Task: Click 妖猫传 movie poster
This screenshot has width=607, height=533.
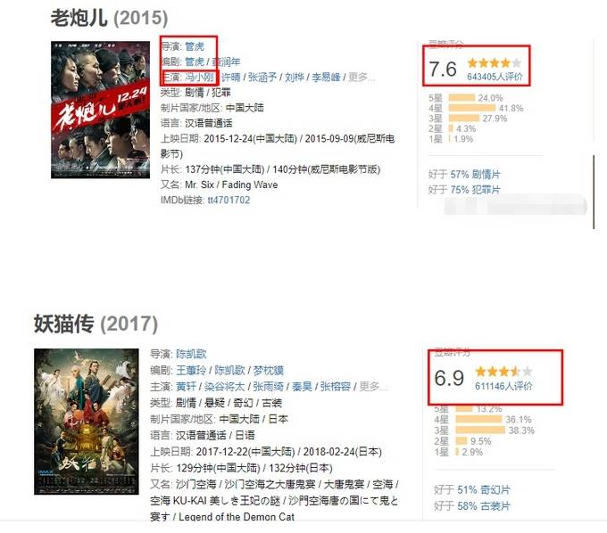Action: pos(87,422)
